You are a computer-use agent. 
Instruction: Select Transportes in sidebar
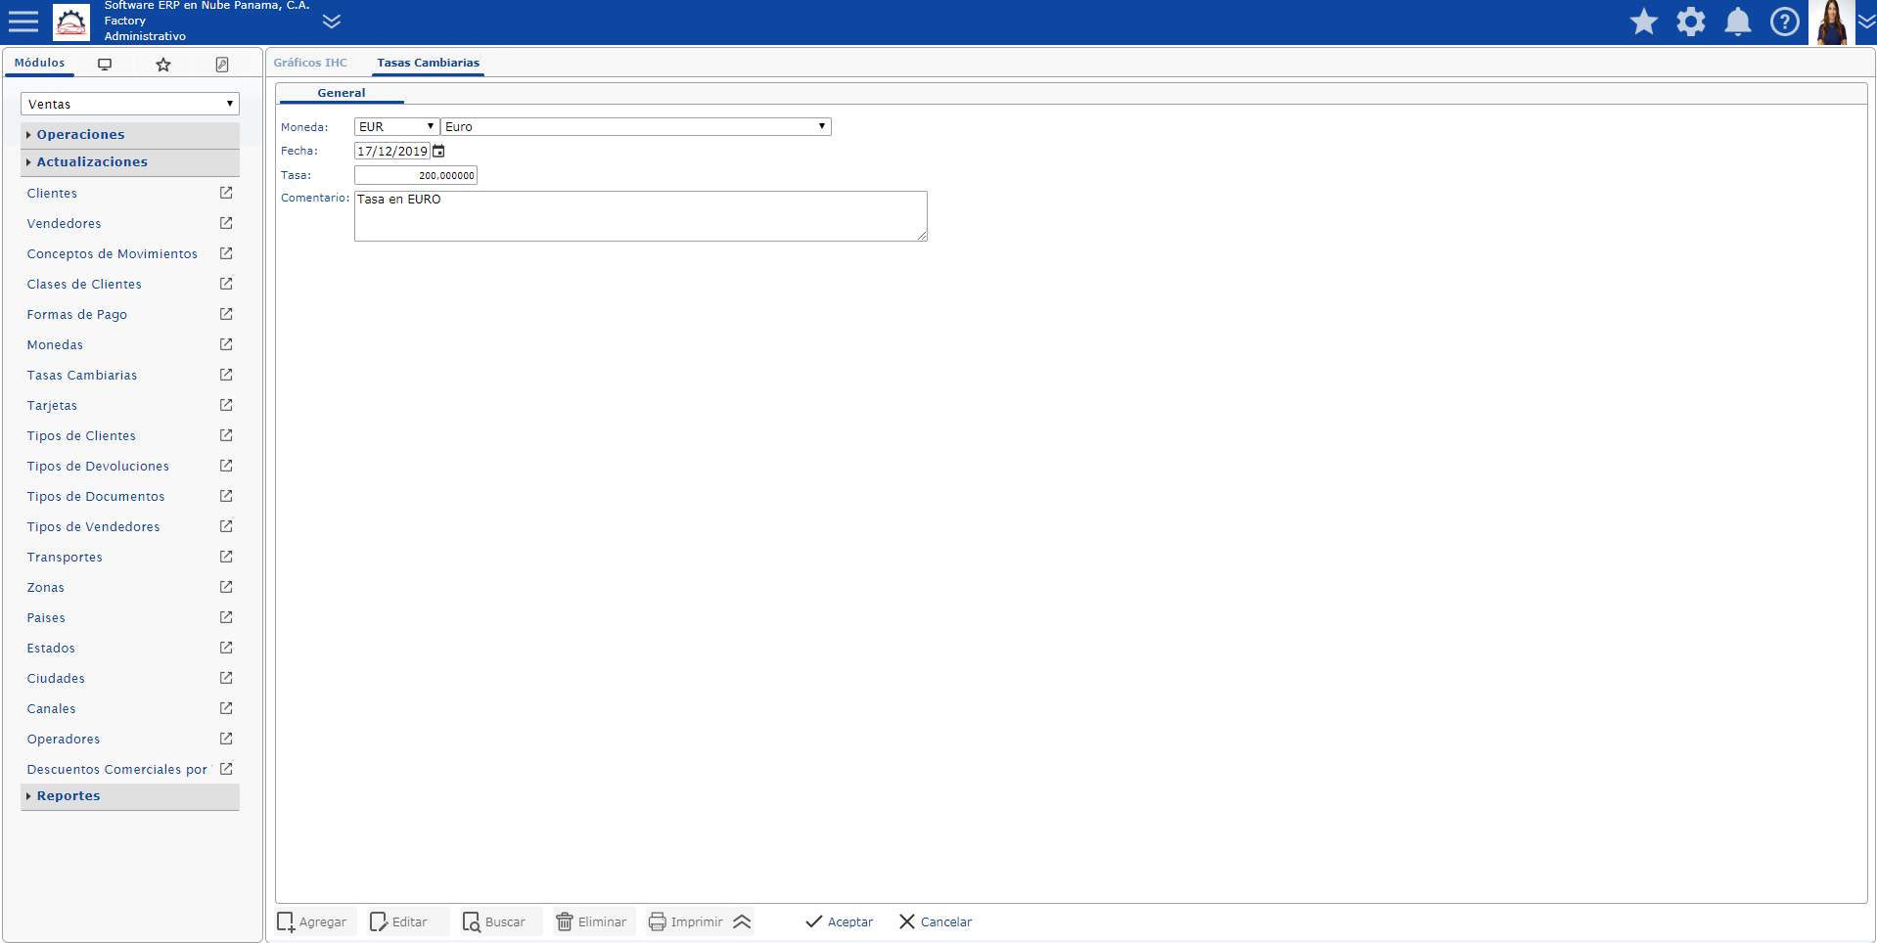point(65,558)
